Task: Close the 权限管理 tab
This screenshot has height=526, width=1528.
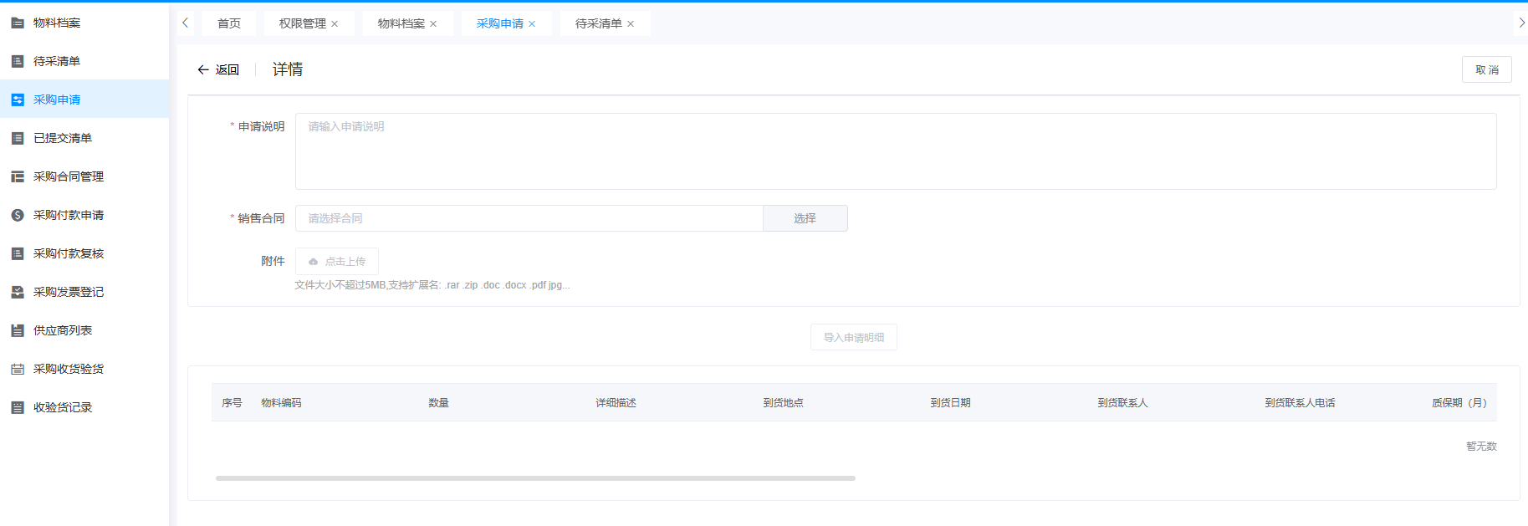Action: coord(335,24)
